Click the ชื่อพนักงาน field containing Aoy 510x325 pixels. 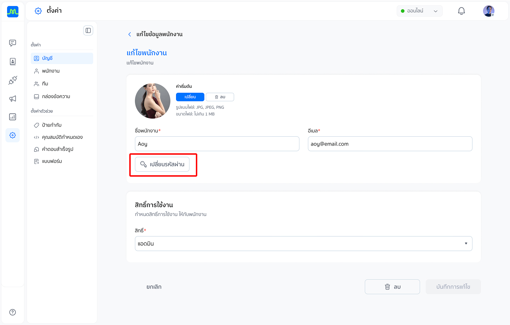pos(217,144)
